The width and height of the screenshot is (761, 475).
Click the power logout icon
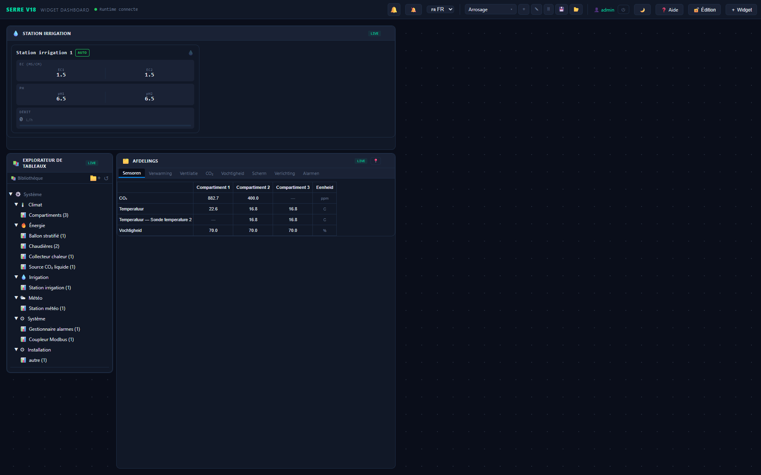point(623,10)
